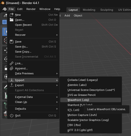Open the Edit menu
Image resolution: width=131 pixels, height=136 pixels.
click(20, 9)
